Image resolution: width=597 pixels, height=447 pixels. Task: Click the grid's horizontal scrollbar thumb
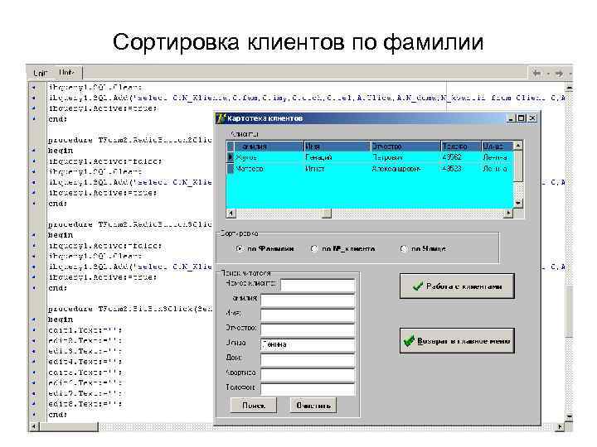[x=327, y=214]
